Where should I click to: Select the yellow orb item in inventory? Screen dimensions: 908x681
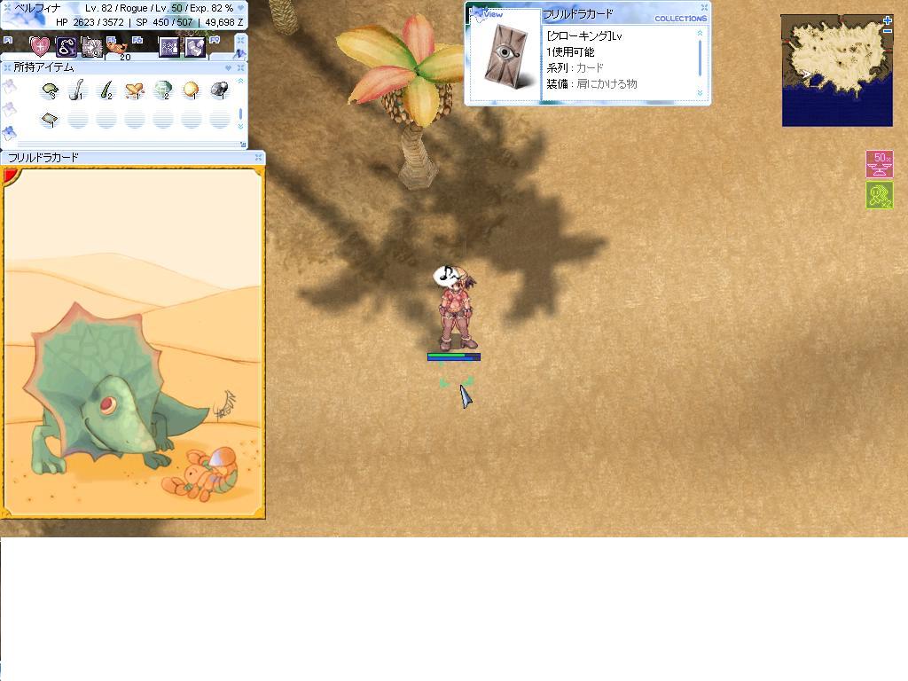[192, 91]
